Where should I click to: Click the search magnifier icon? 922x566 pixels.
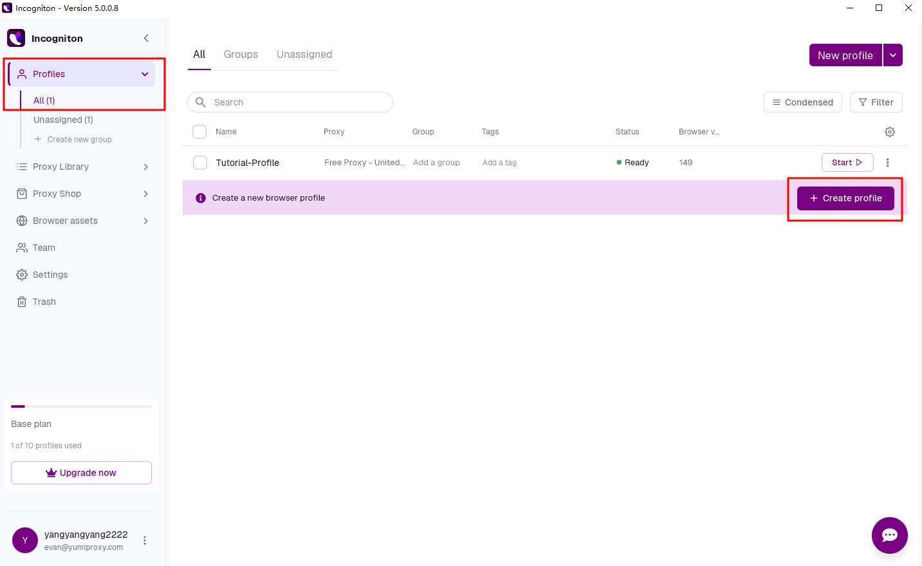201,102
